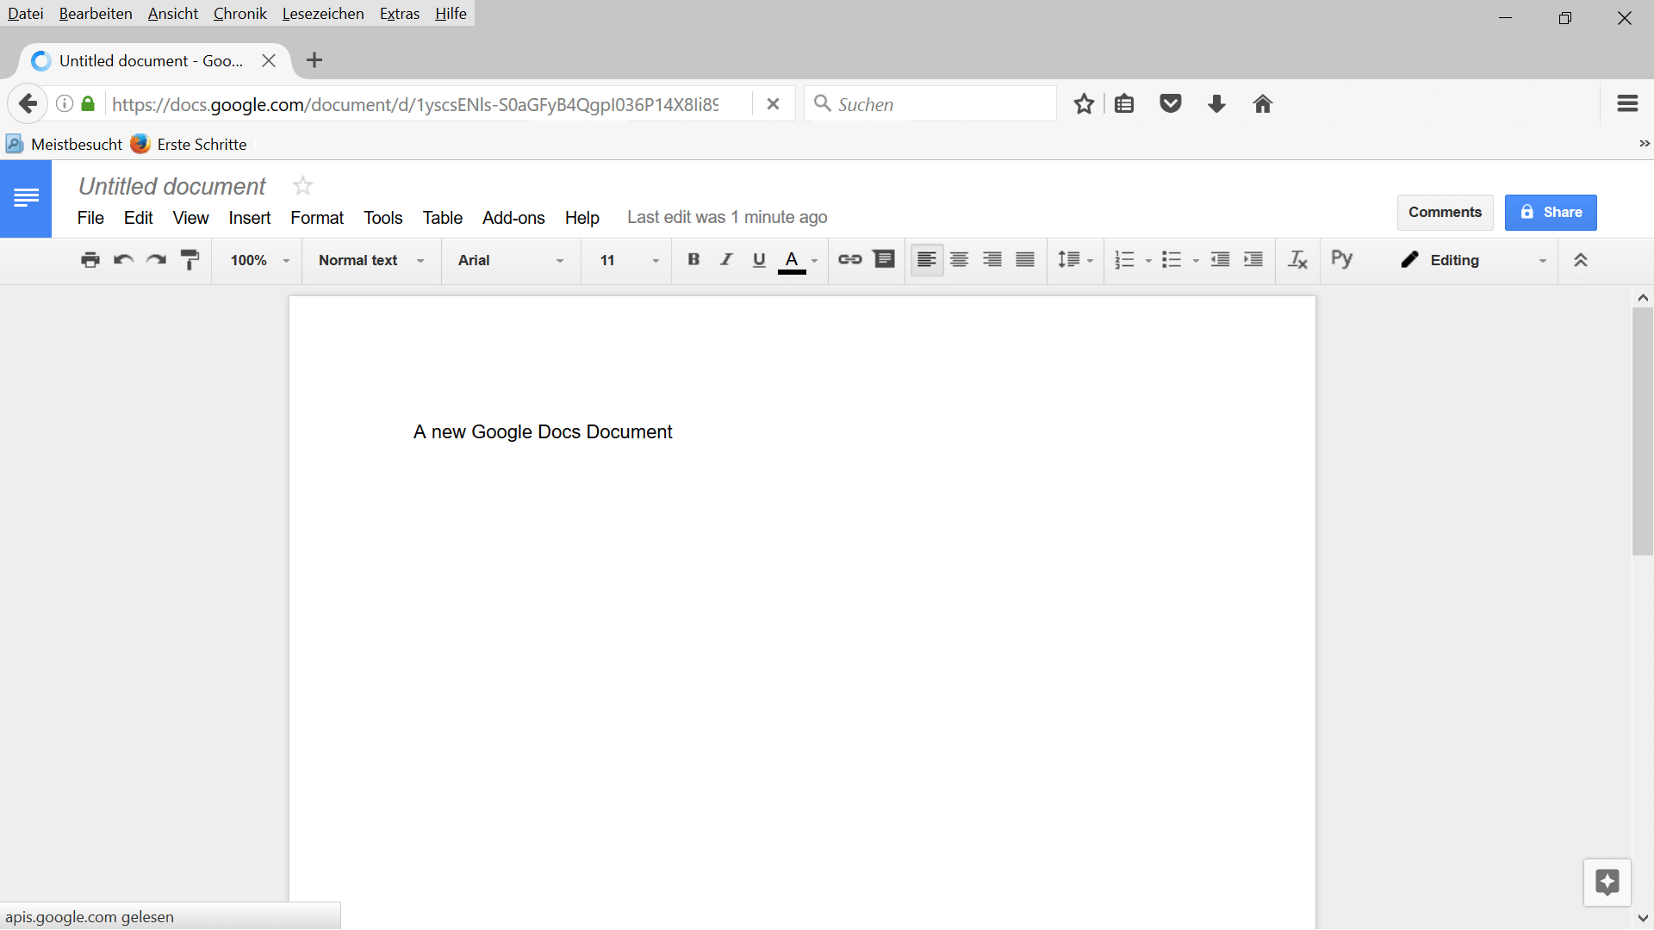Click the clear formatting icon
Viewport: 1654px width, 930px height.
pos(1298,260)
